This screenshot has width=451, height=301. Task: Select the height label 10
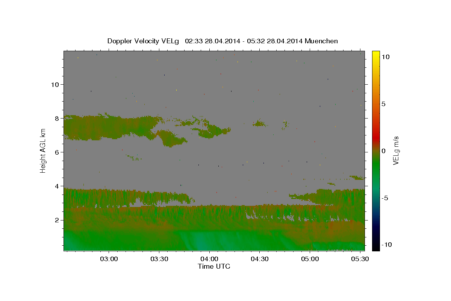click(x=55, y=84)
